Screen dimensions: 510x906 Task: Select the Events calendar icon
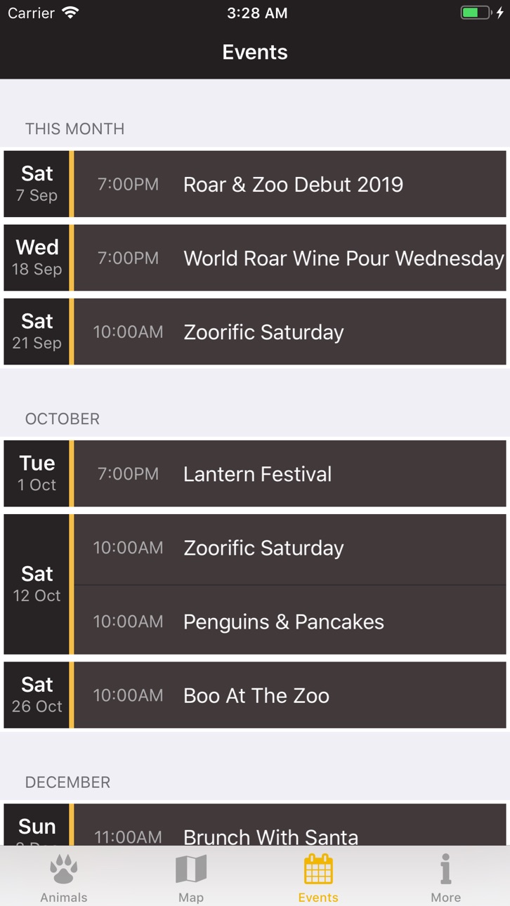pos(318,869)
